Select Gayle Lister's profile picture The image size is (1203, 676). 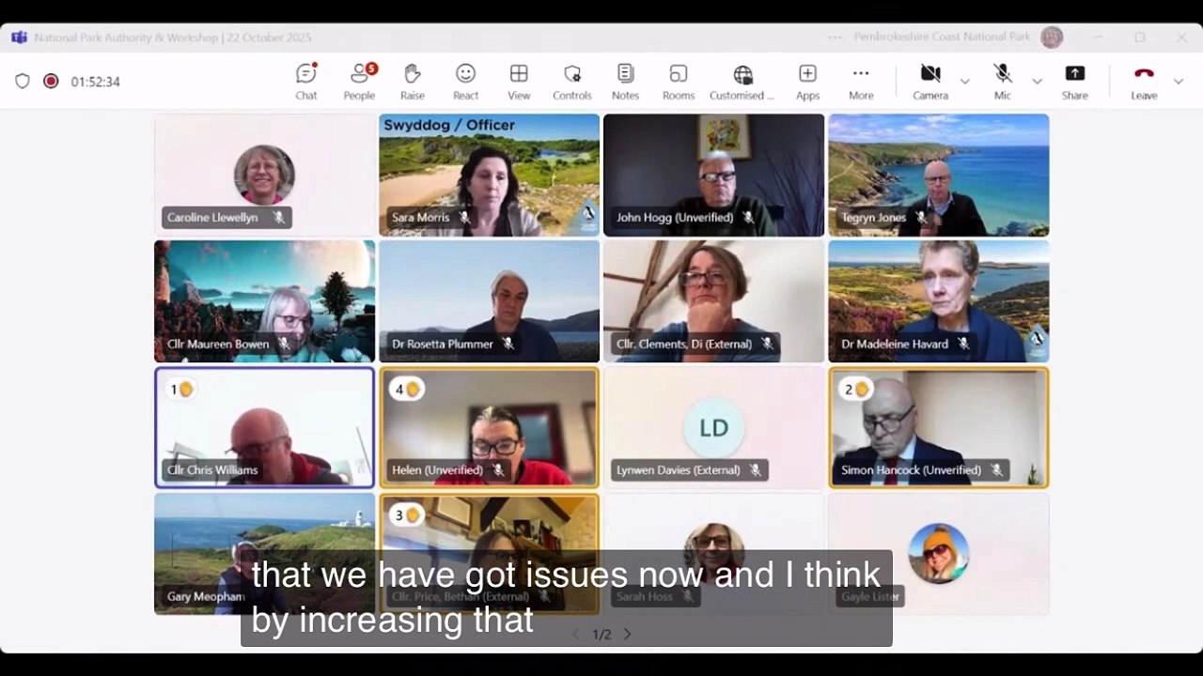(938, 554)
